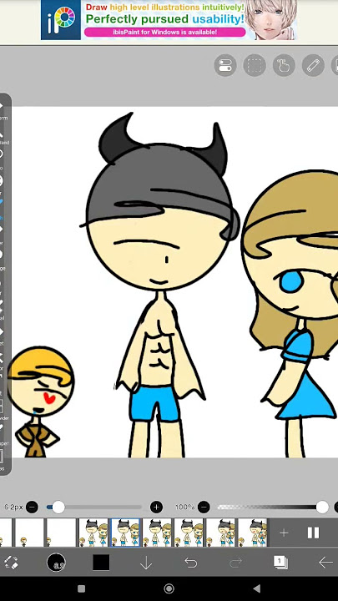Open the ibisPaint for Windows ad banner
The height and width of the screenshot is (601, 338).
169,20
